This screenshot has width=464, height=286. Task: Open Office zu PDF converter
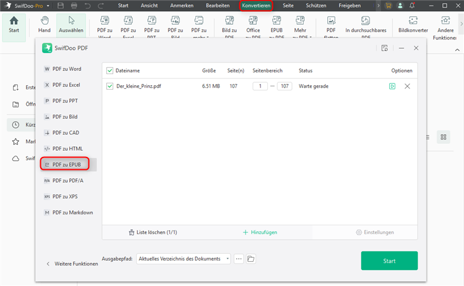[253, 27]
